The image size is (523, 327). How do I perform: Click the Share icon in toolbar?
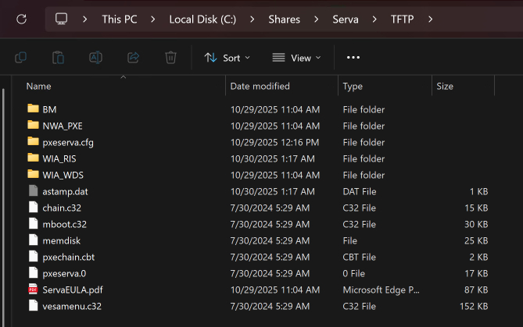coord(133,58)
